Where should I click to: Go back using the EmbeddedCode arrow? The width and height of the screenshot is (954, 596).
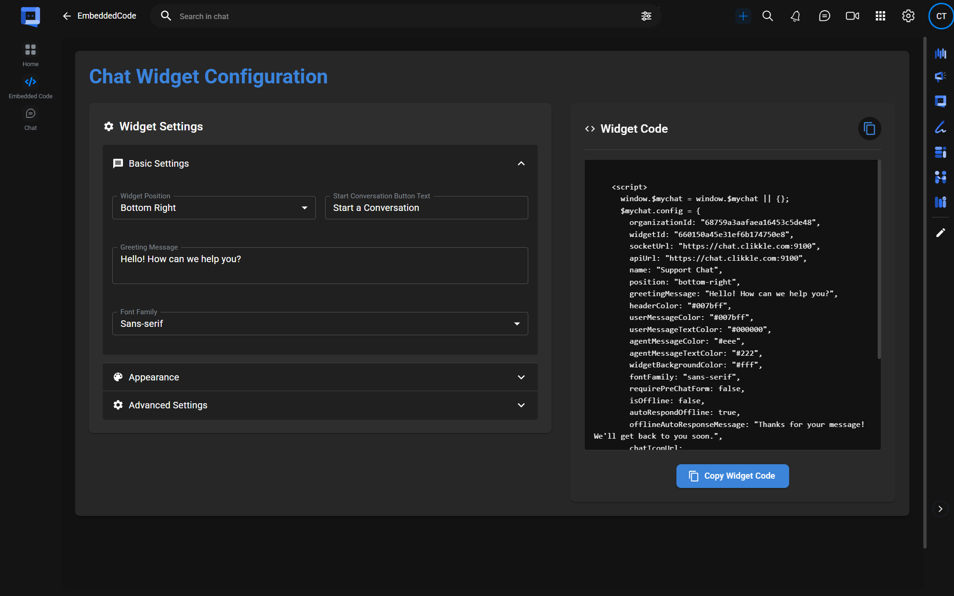tap(67, 16)
